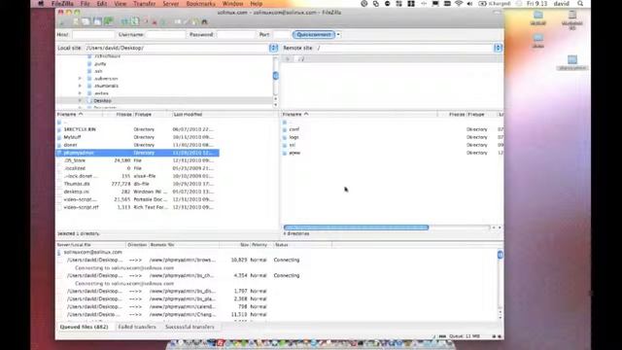This screenshot has width=622, height=350.
Task: Toggle directory comparison icon
Action: point(186,21)
